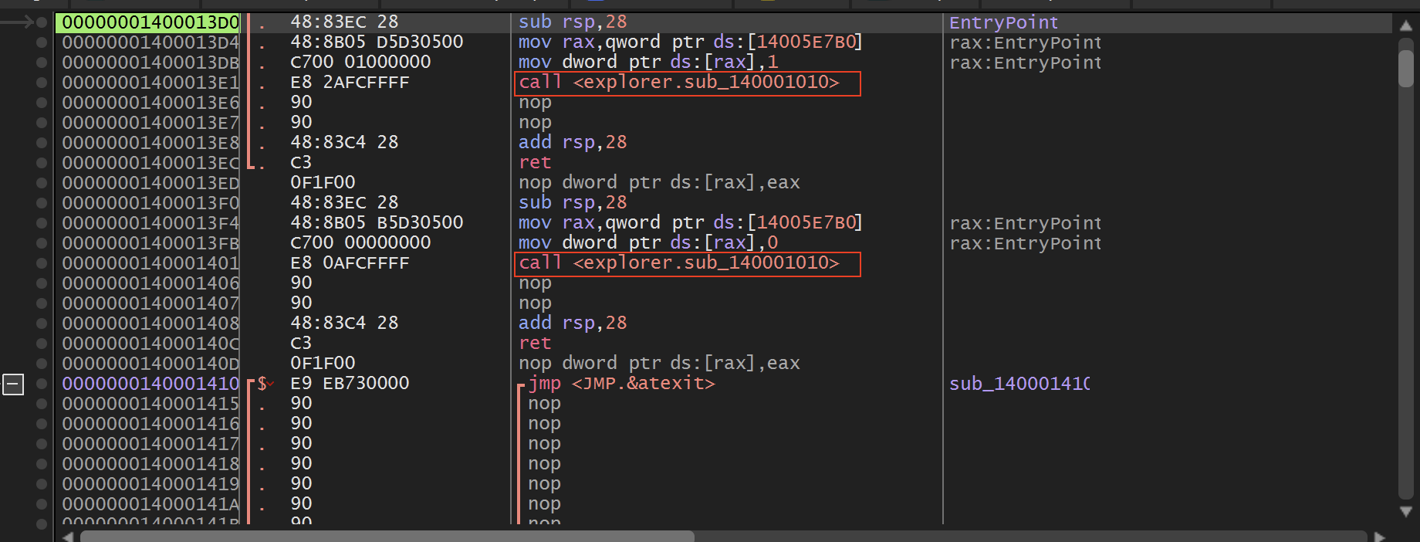The image size is (1420, 542).
Task: Select the sub_140001410 label comment
Action: pos(1019,384)
